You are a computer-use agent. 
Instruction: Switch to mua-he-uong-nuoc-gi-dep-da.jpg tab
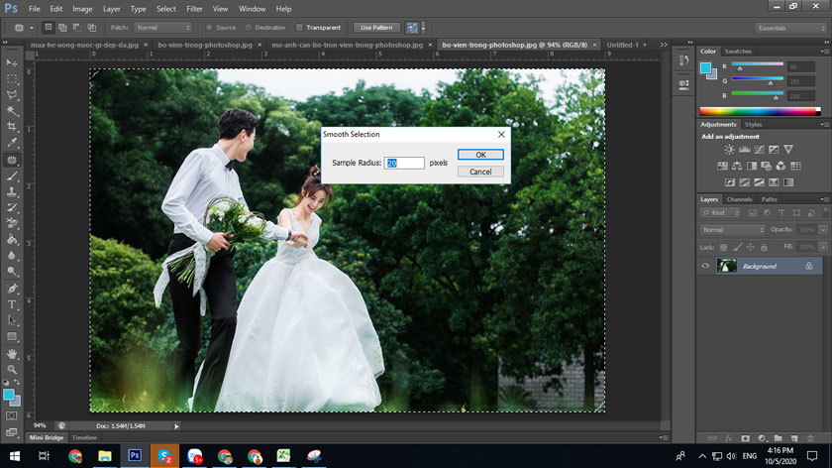(x=84, y=46)
